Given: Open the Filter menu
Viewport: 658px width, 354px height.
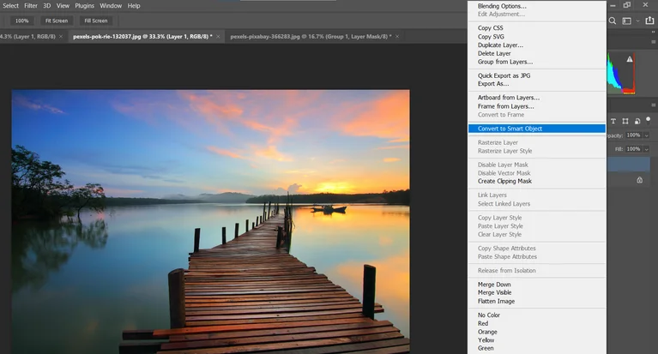Looking at the screenshot, I should click(31, 5).
